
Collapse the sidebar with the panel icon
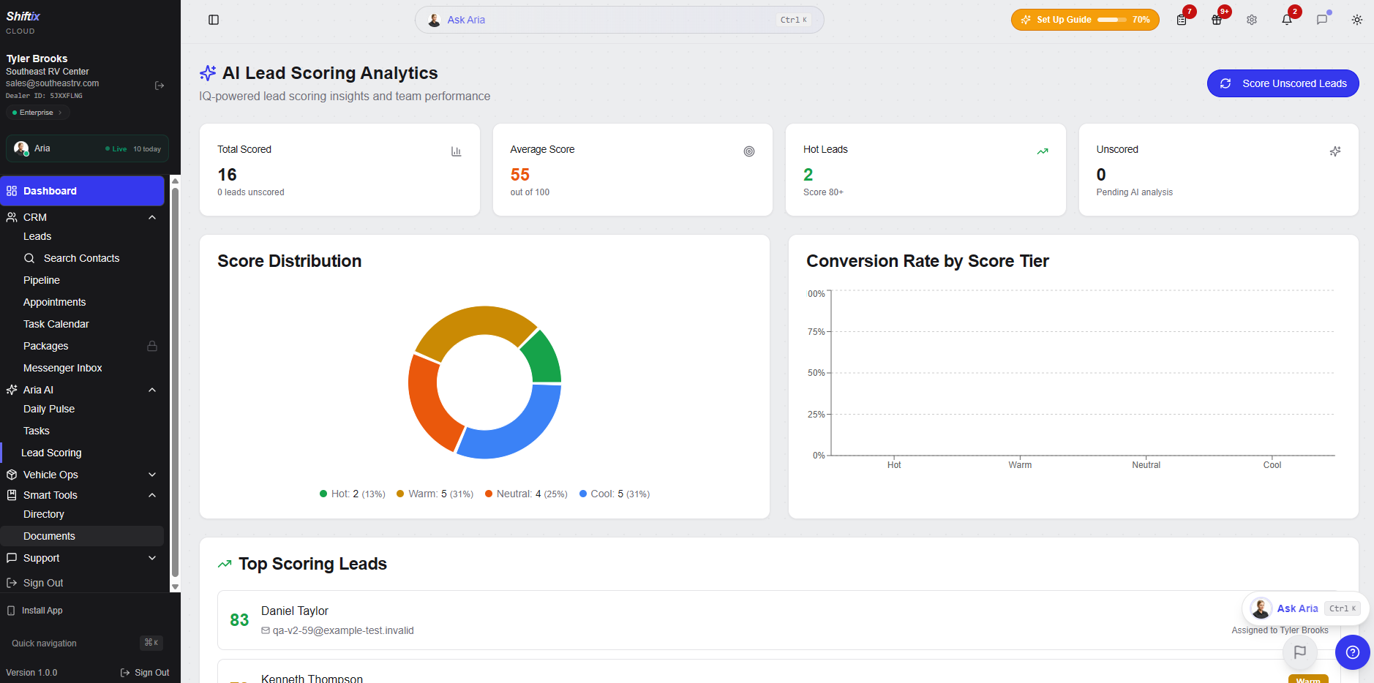click(x=214, y=20)
